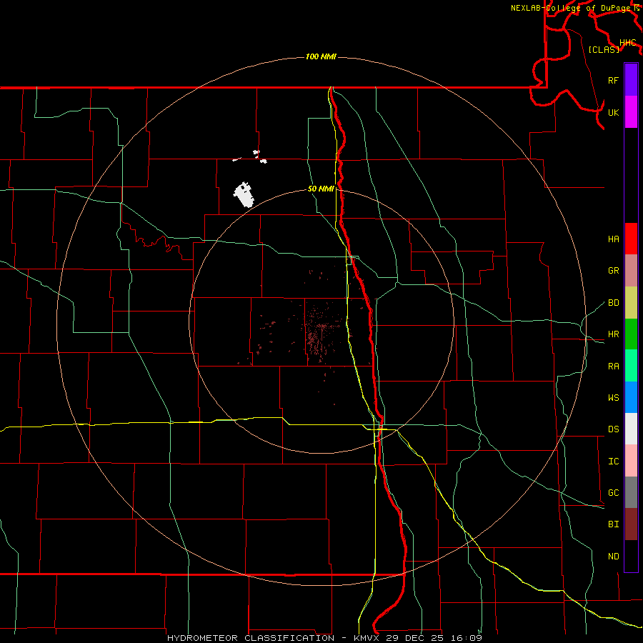The width and height of the screenshot is (643, 643).
Task: Click the UK magenta legend swatch
Action: pyautogui.click(x=631, y=112)
